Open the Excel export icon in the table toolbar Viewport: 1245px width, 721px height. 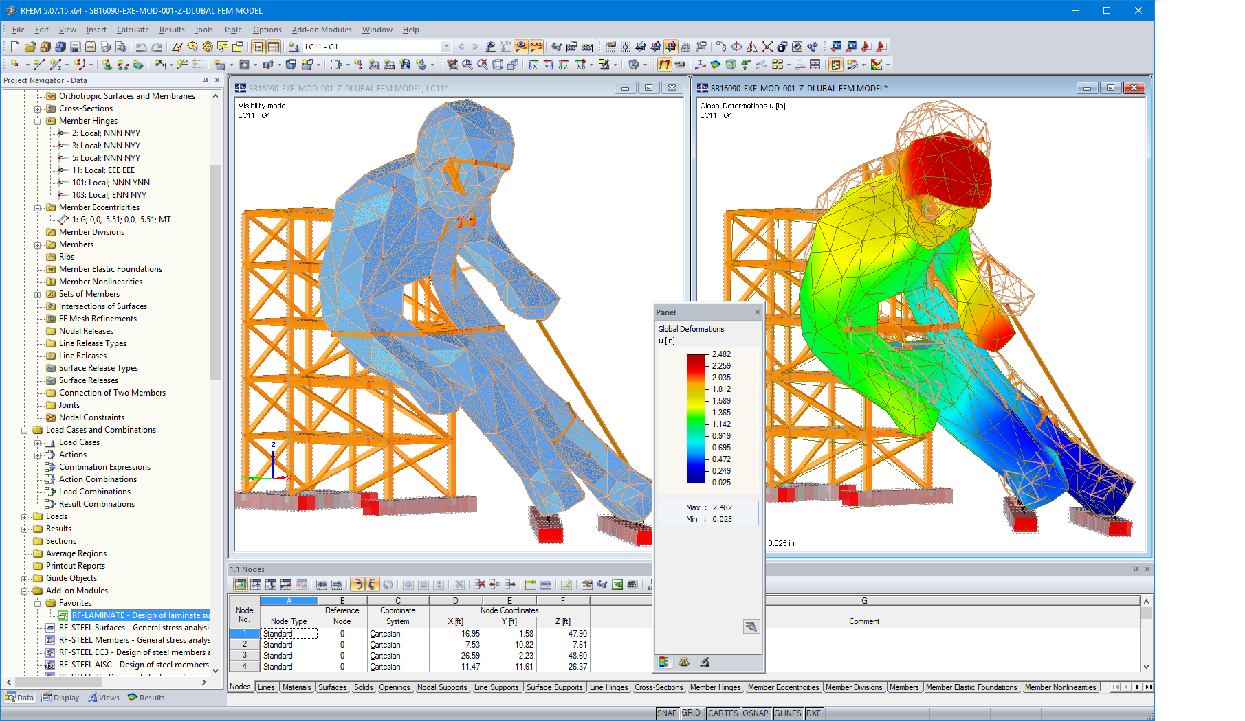click(616, 584)
